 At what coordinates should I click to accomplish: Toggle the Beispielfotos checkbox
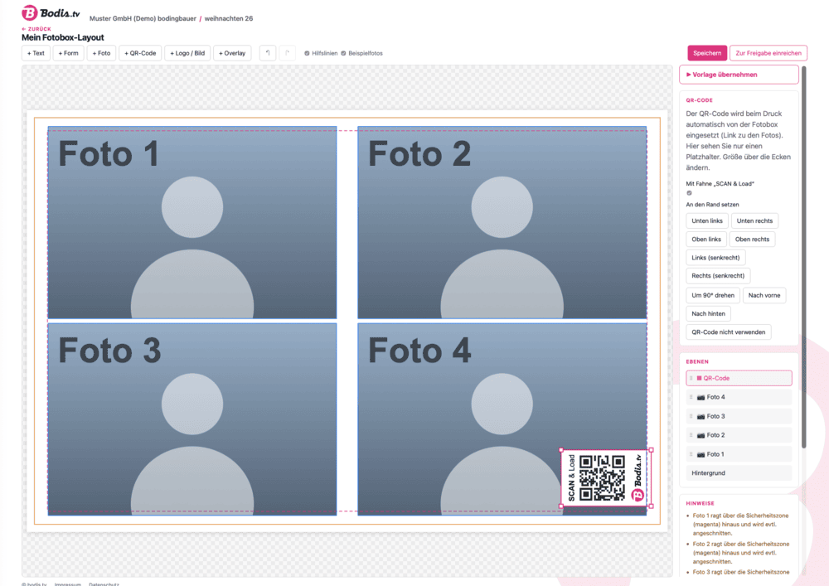343,53
